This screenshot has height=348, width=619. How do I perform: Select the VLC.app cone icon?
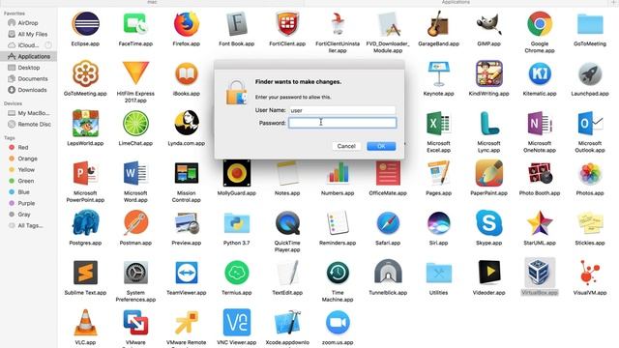[85, 322]
